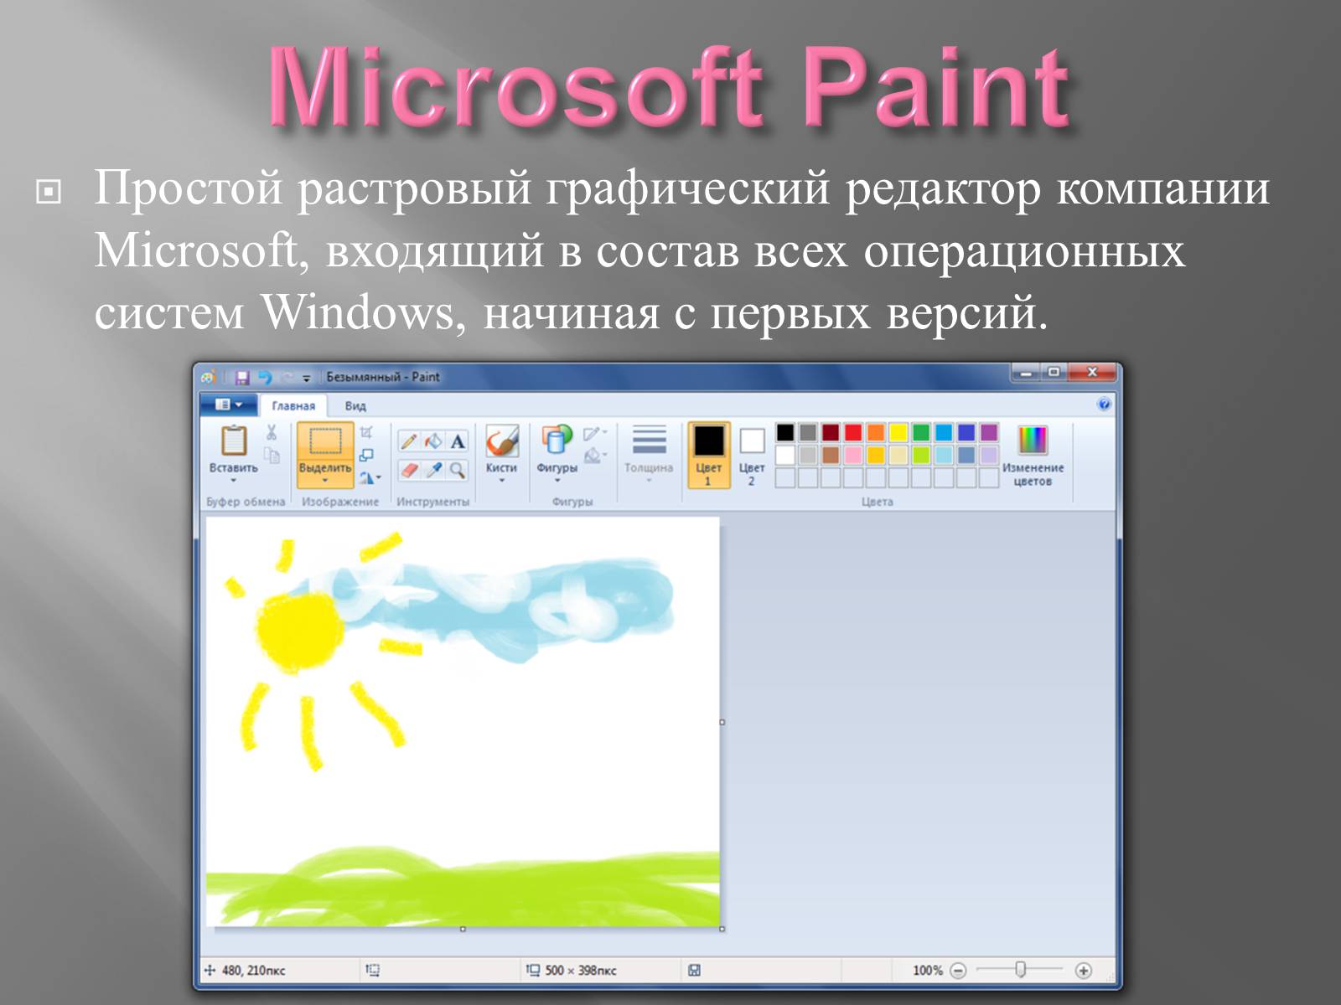Click the zoom in plus button

[x=1084, y=971]
